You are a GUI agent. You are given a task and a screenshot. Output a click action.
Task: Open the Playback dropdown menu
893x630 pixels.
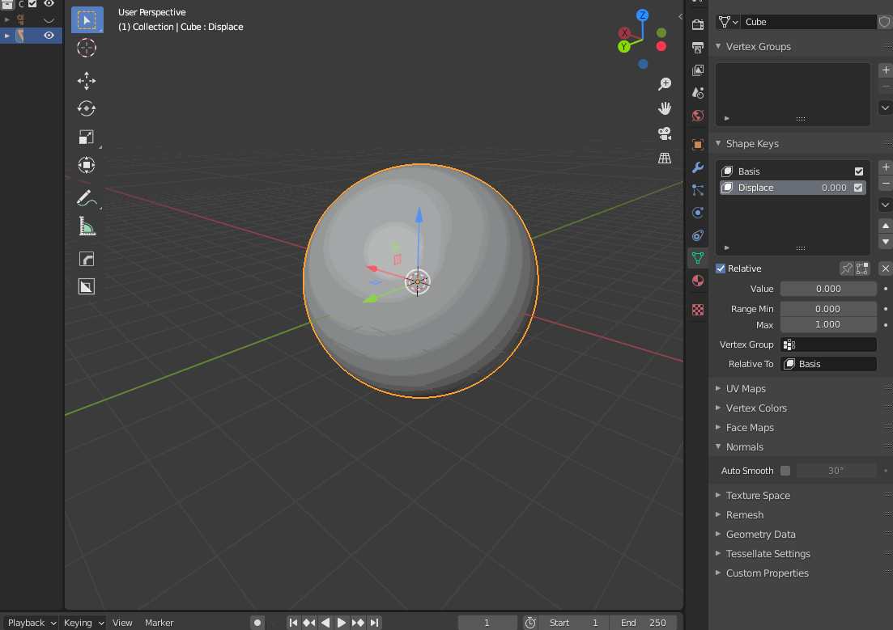tap(30, 623)
